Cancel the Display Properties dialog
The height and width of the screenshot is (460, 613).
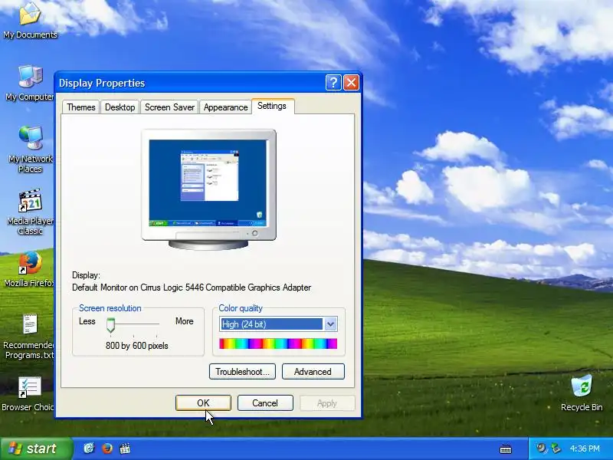(265, 403)
